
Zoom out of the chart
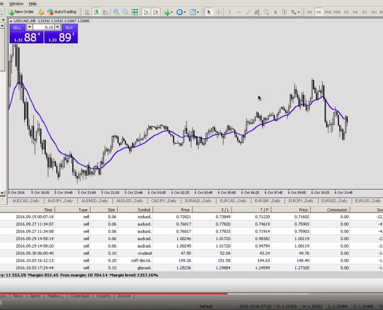coord(125,12)
